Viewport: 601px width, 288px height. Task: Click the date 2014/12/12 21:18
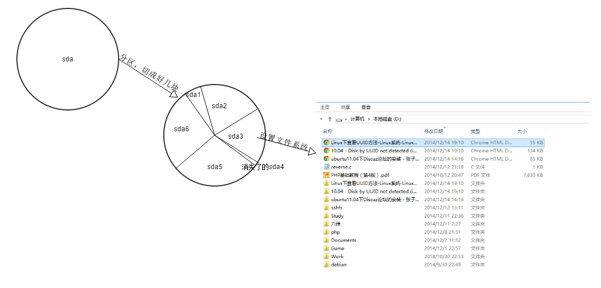click(x=443, y=167)
